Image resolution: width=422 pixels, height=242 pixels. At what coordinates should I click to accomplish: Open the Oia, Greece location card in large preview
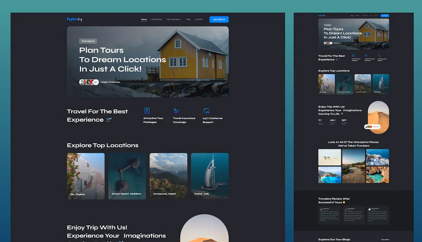pyautogui.click(x=86, y=176)
